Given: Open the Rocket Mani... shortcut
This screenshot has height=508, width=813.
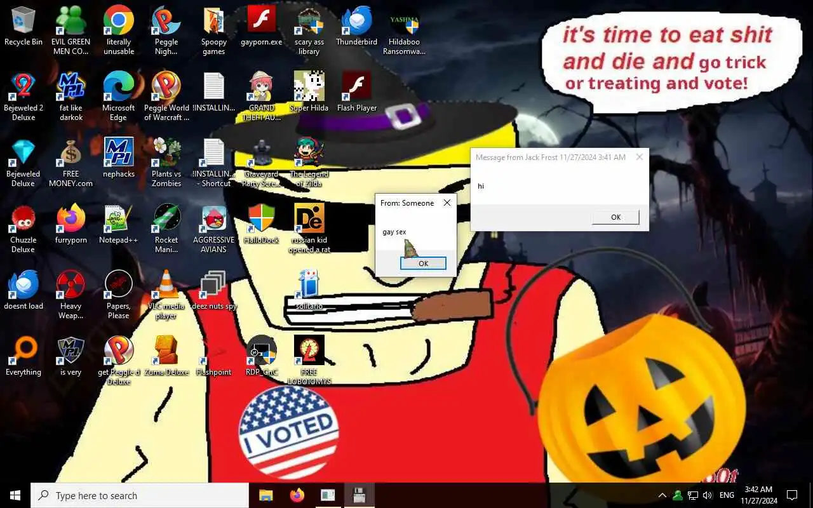Looking at the screenshot, I should [166, 229].
